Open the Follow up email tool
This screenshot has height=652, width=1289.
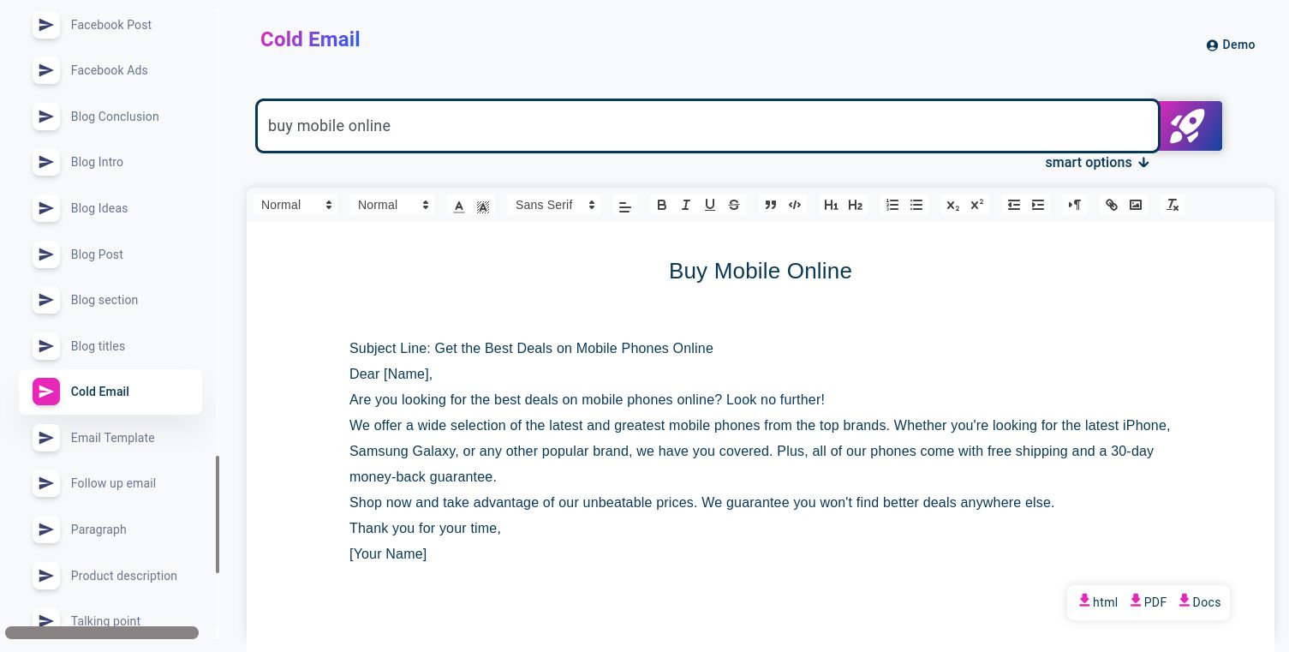tap(110, 483)
